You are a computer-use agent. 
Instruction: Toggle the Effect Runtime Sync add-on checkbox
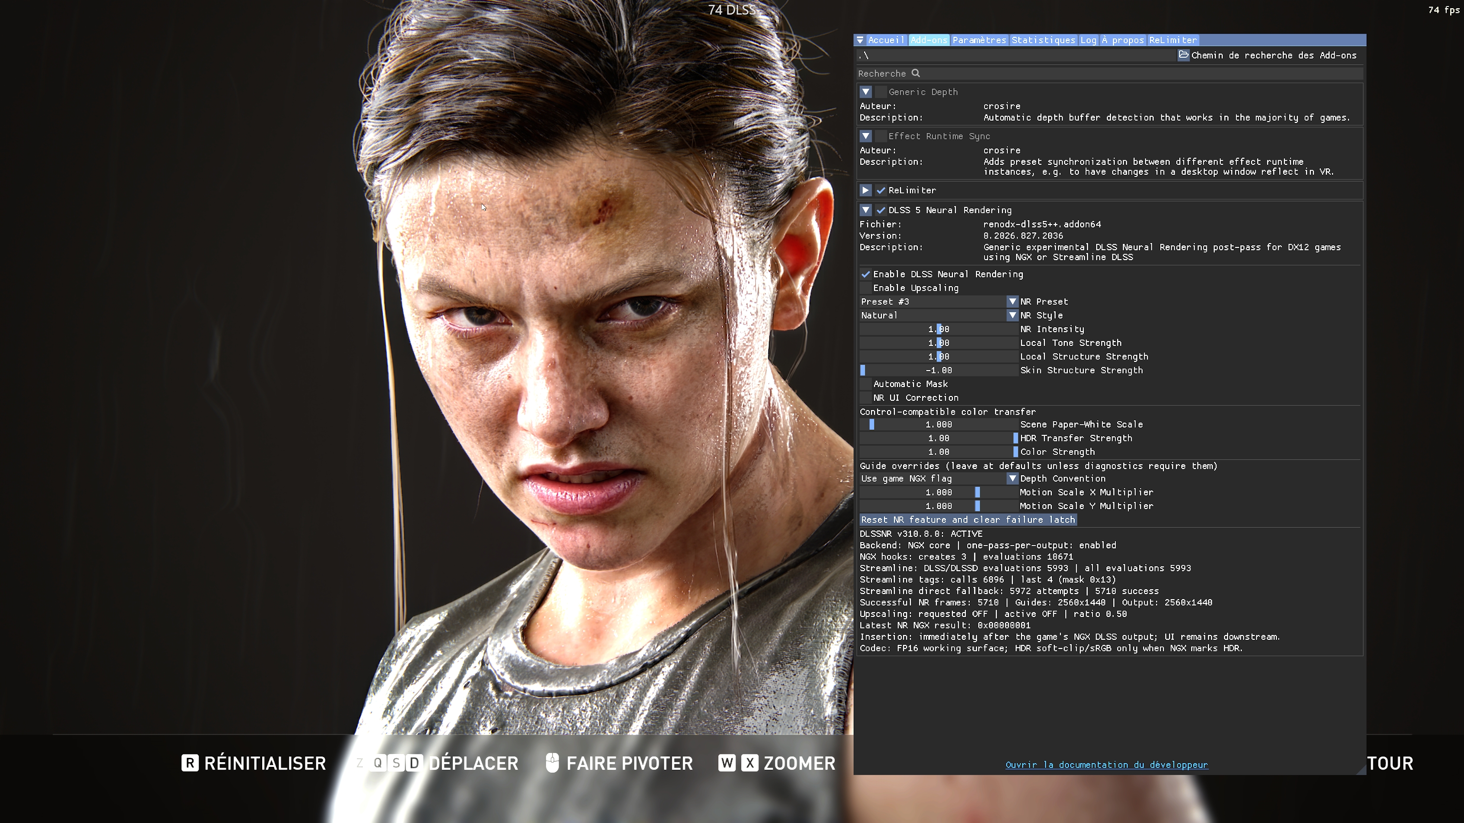[881, 136]
